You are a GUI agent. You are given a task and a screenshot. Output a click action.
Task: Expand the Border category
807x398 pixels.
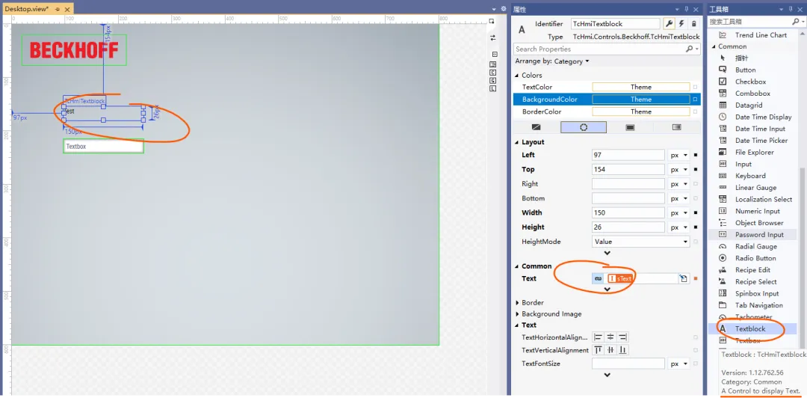point(517,303)
